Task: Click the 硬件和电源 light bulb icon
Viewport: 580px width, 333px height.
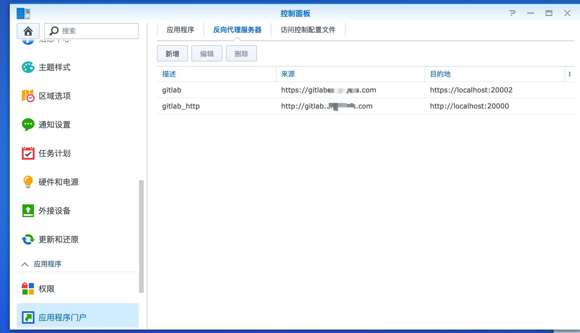Action: point(28,182)
